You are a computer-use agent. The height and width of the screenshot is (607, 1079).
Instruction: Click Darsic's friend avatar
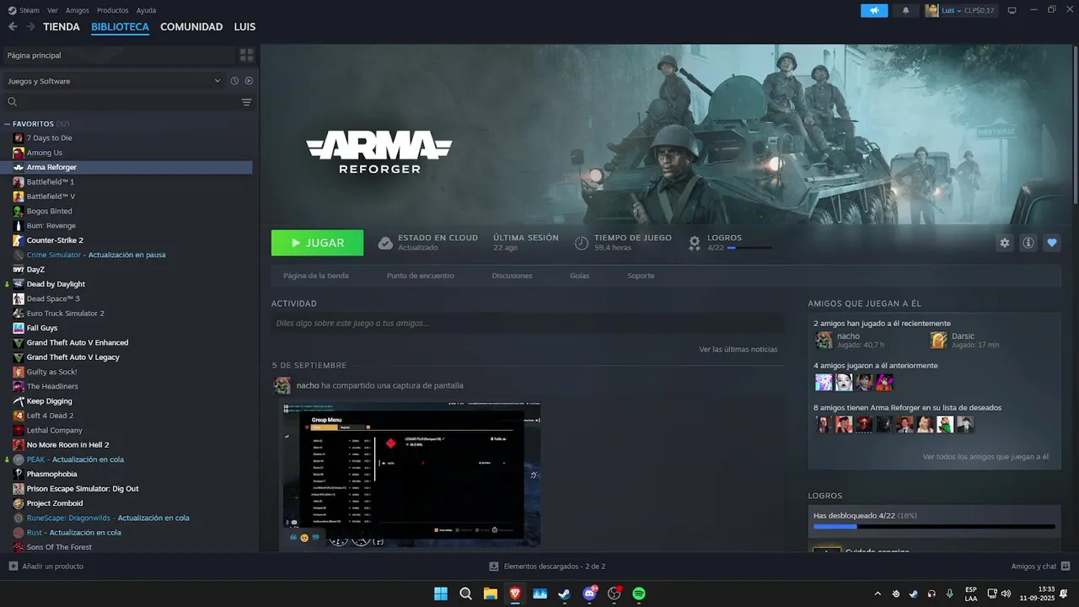[x=938, y=340]
